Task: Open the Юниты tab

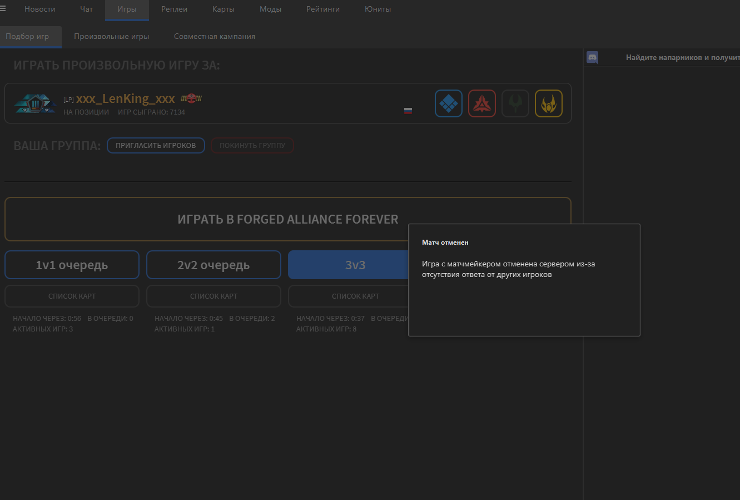Action: tap(378, 9)
